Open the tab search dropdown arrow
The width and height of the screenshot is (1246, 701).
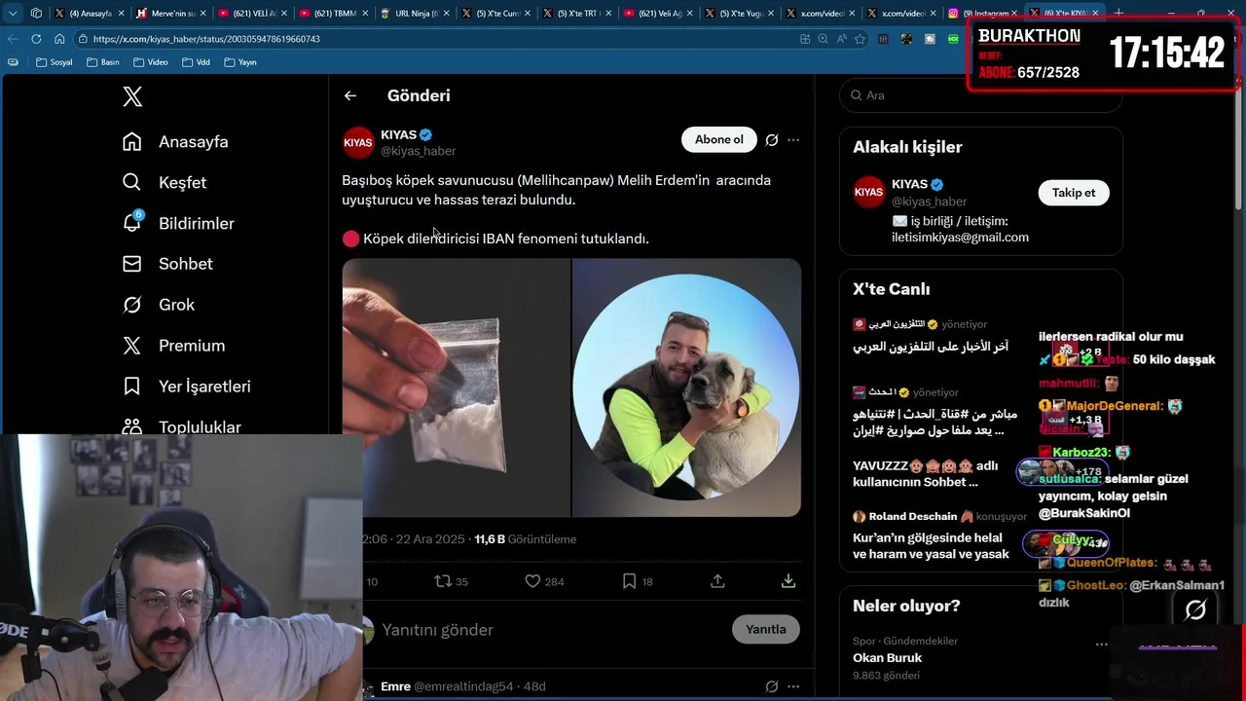[x=13, y=14]
